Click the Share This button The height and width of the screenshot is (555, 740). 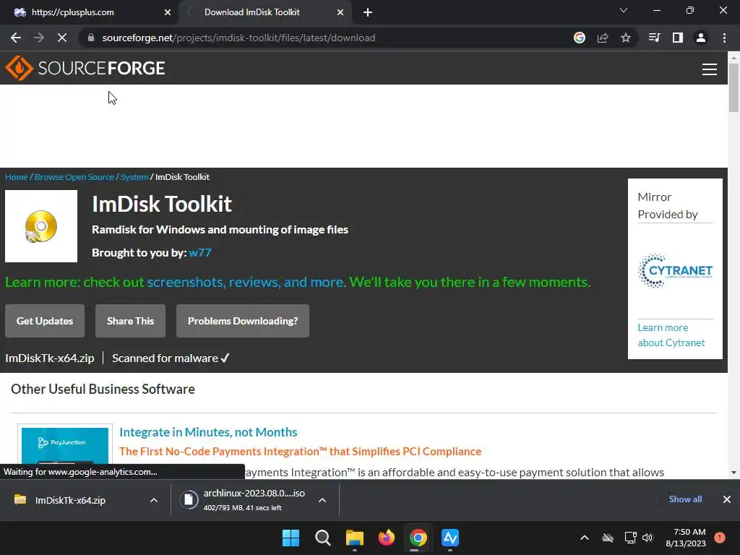tap(130, 321)
